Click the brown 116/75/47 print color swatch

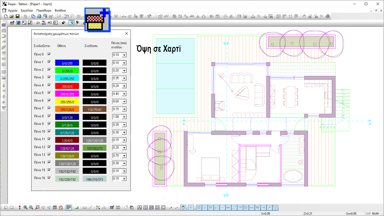(x=94, y=109)
